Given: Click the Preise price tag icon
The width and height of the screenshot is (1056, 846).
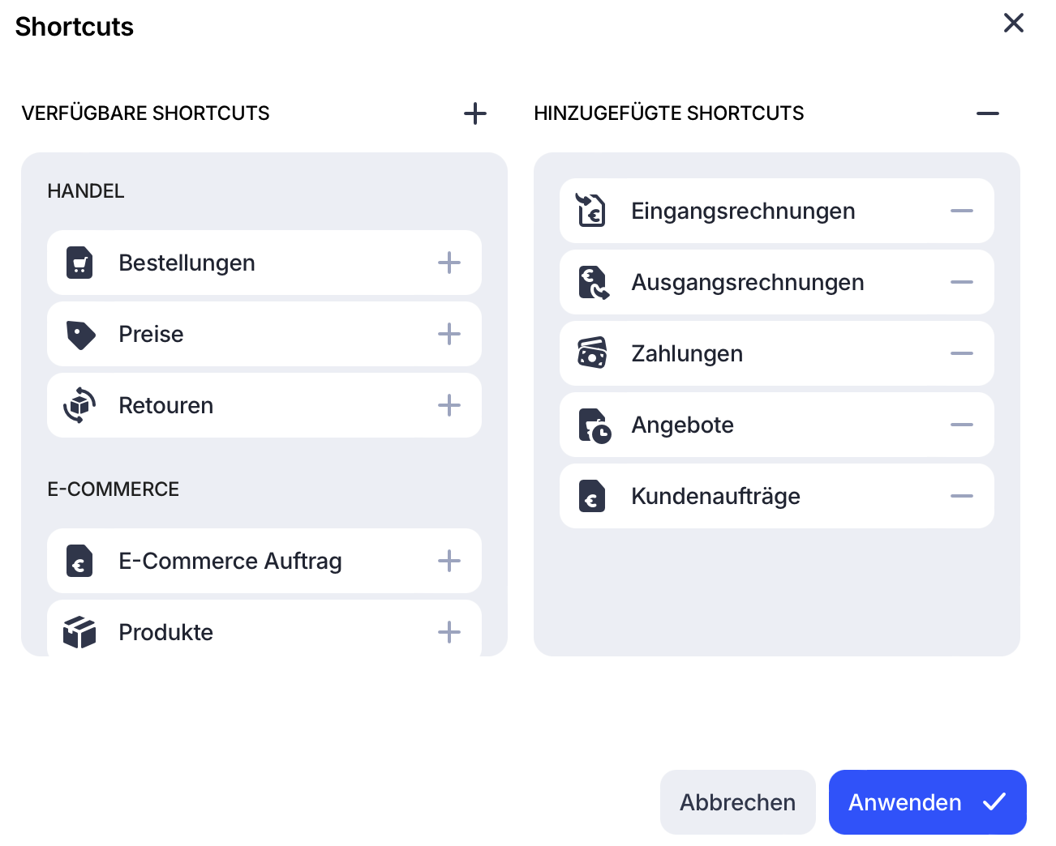Looking at the screenshot, I should [x=80, y=334].
